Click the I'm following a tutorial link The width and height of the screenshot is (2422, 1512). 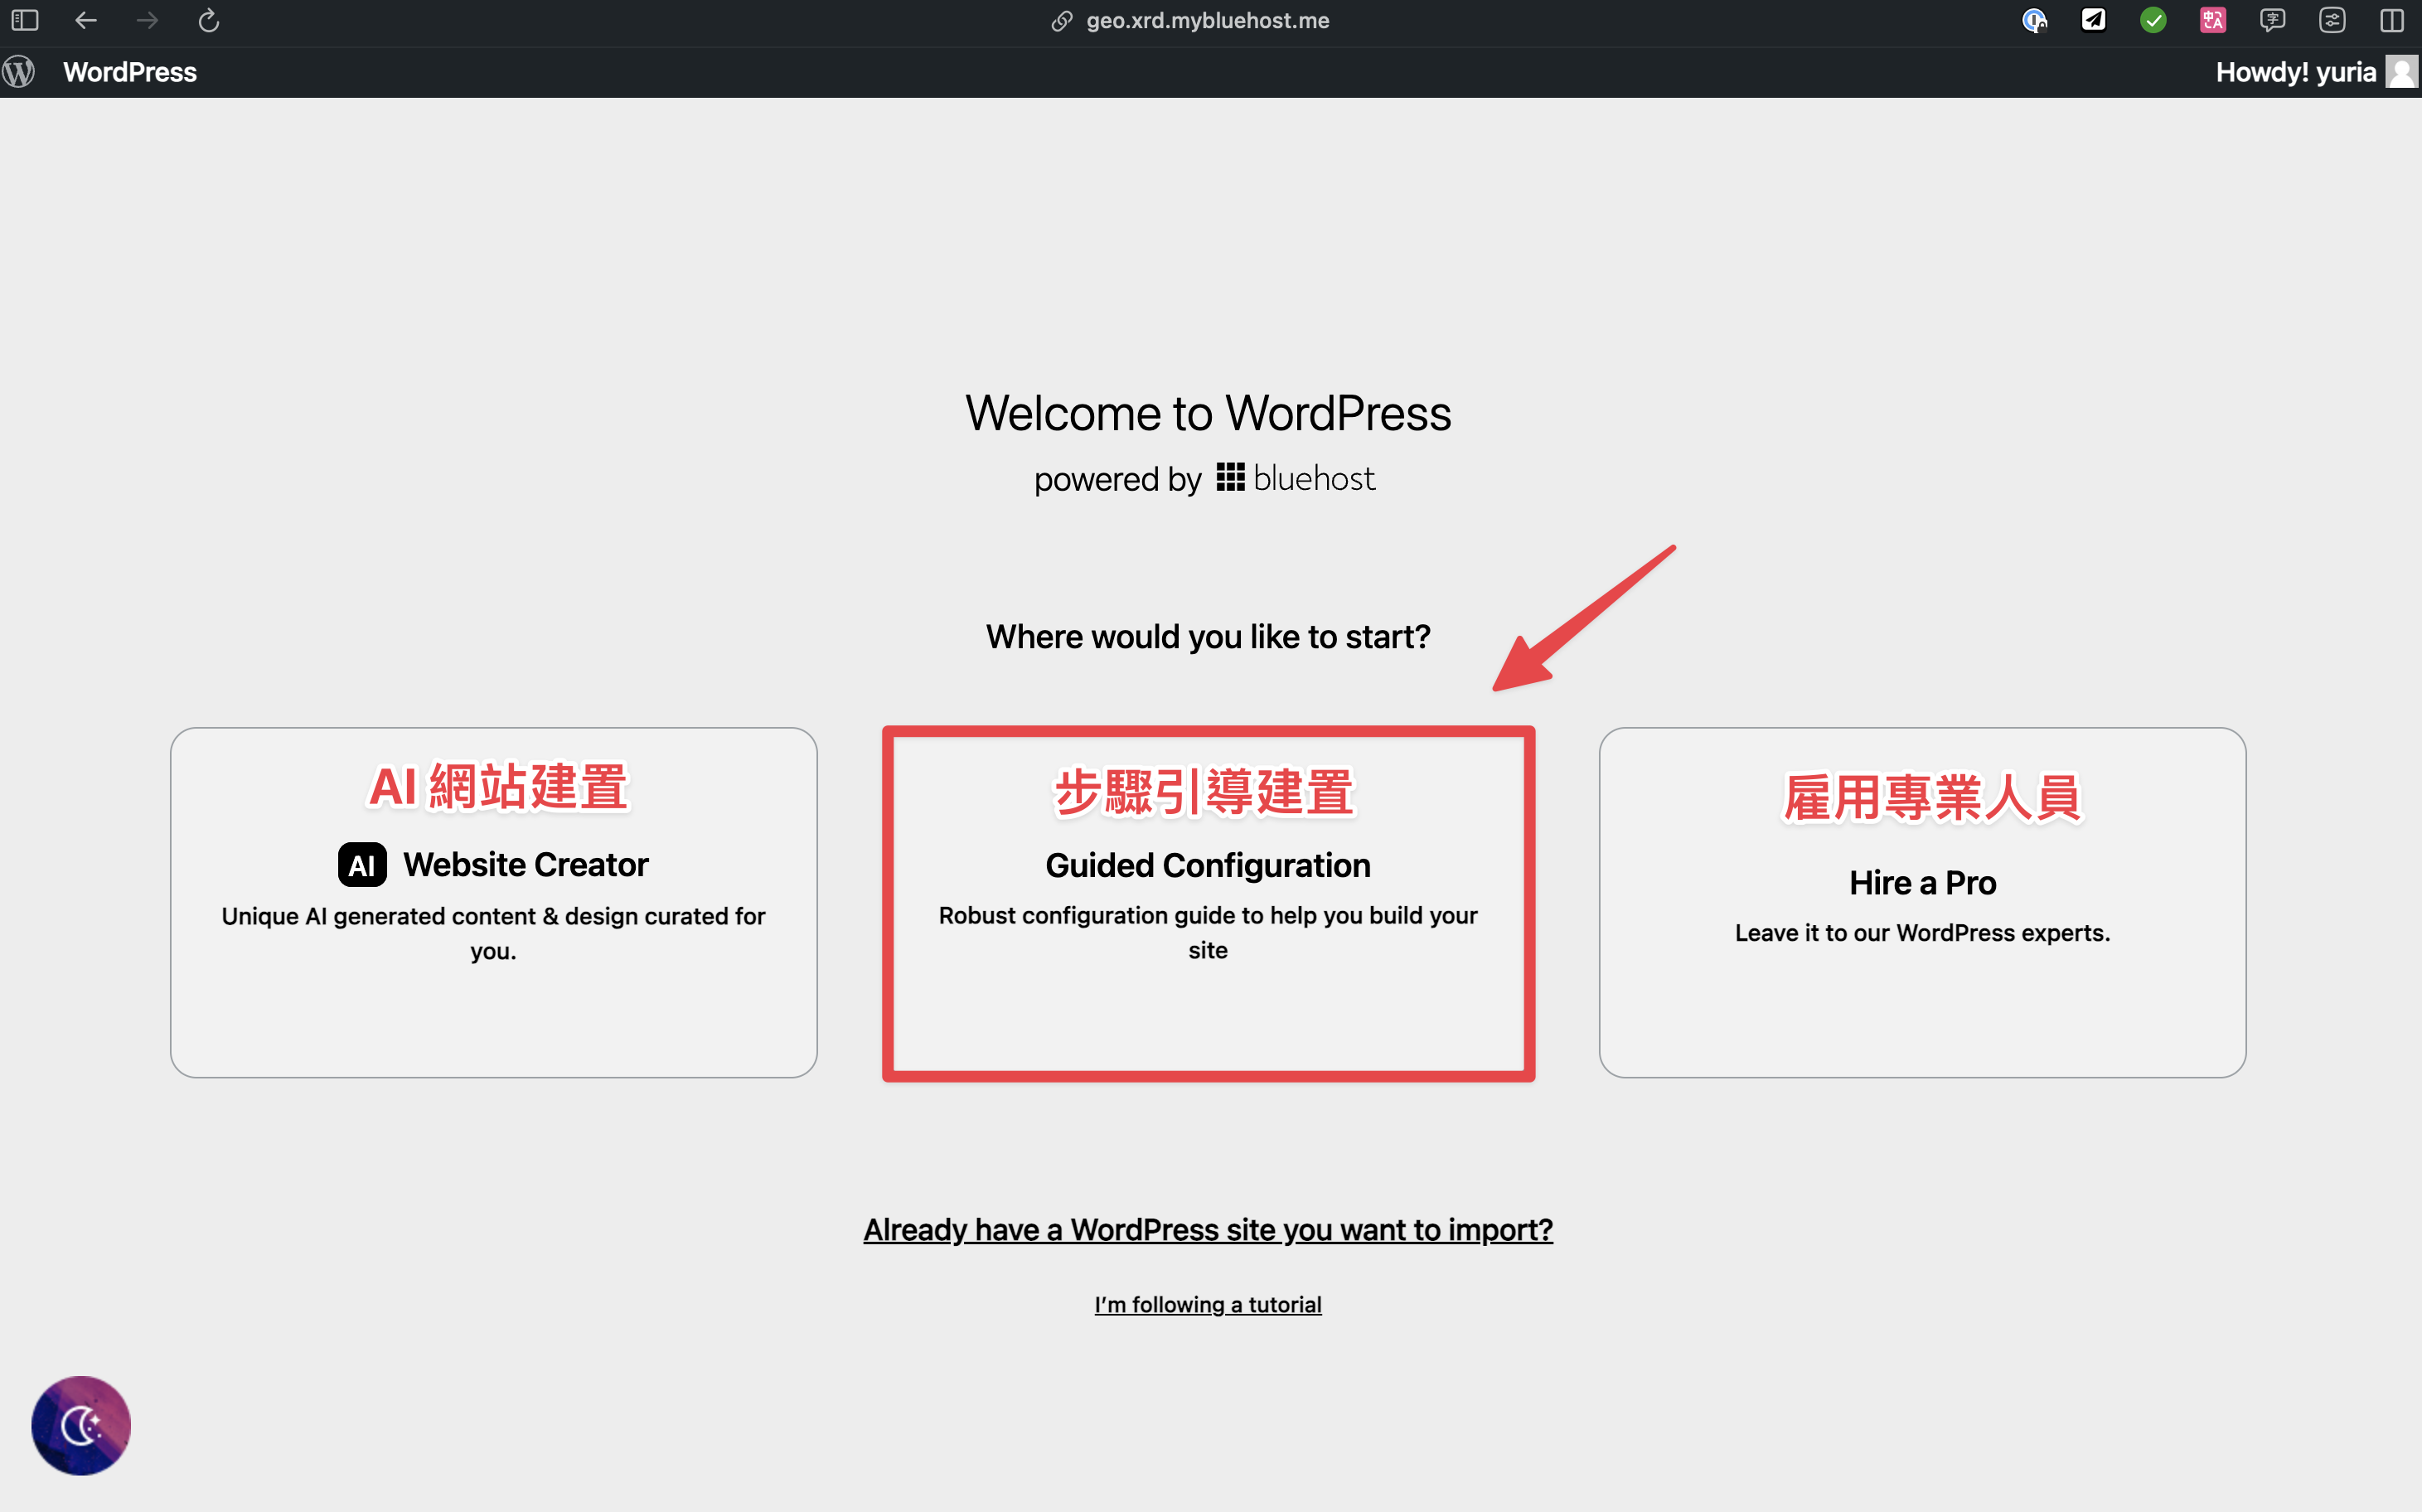pos(1208,1304)
